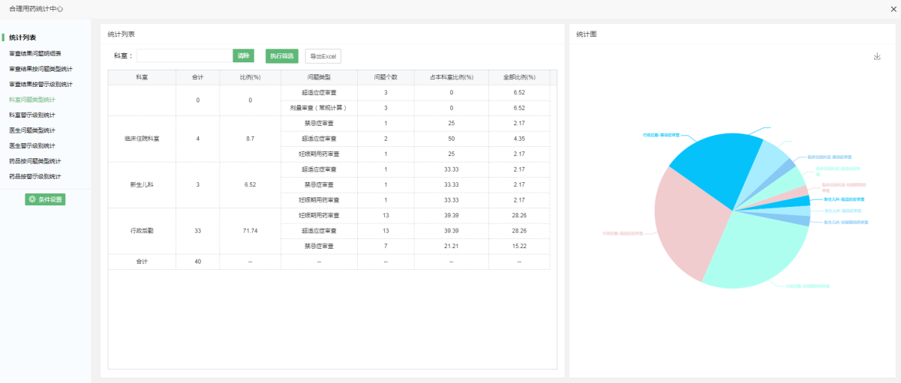The width and height of the screenshot is (901, 383).
Task: Export table with 导出Excel button
Action: (323, 56)
